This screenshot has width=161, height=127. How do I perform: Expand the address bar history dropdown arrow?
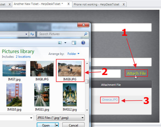click(x=26, y=34)
